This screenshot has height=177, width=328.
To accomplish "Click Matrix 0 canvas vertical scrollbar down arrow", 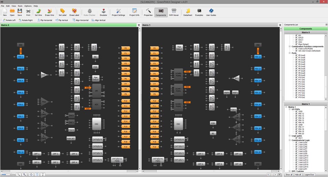I will [x=140, y=168].
